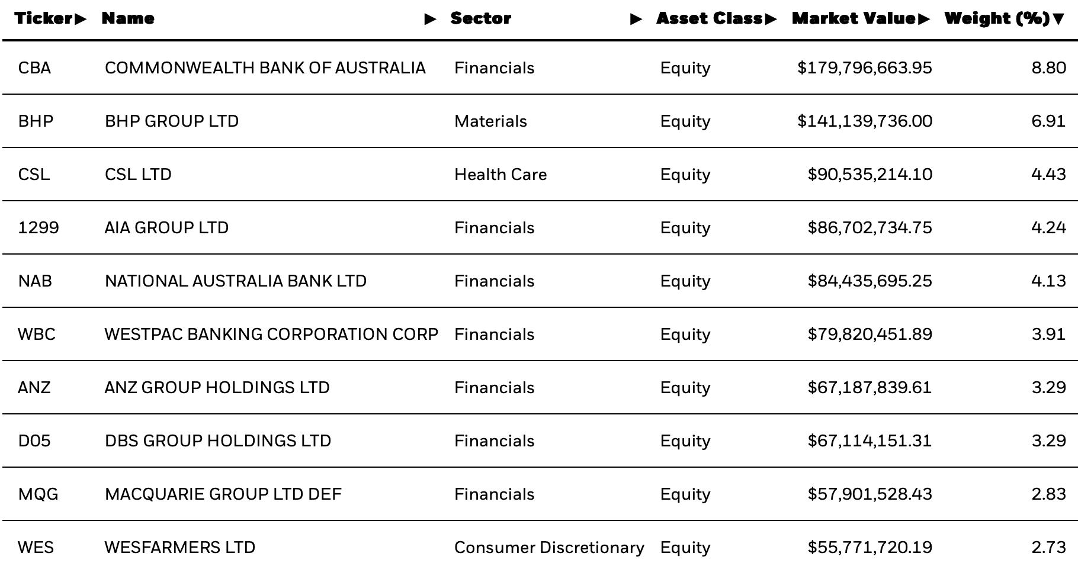Click the Sector column header
1078x566 pixels.
tap(480, 18)
